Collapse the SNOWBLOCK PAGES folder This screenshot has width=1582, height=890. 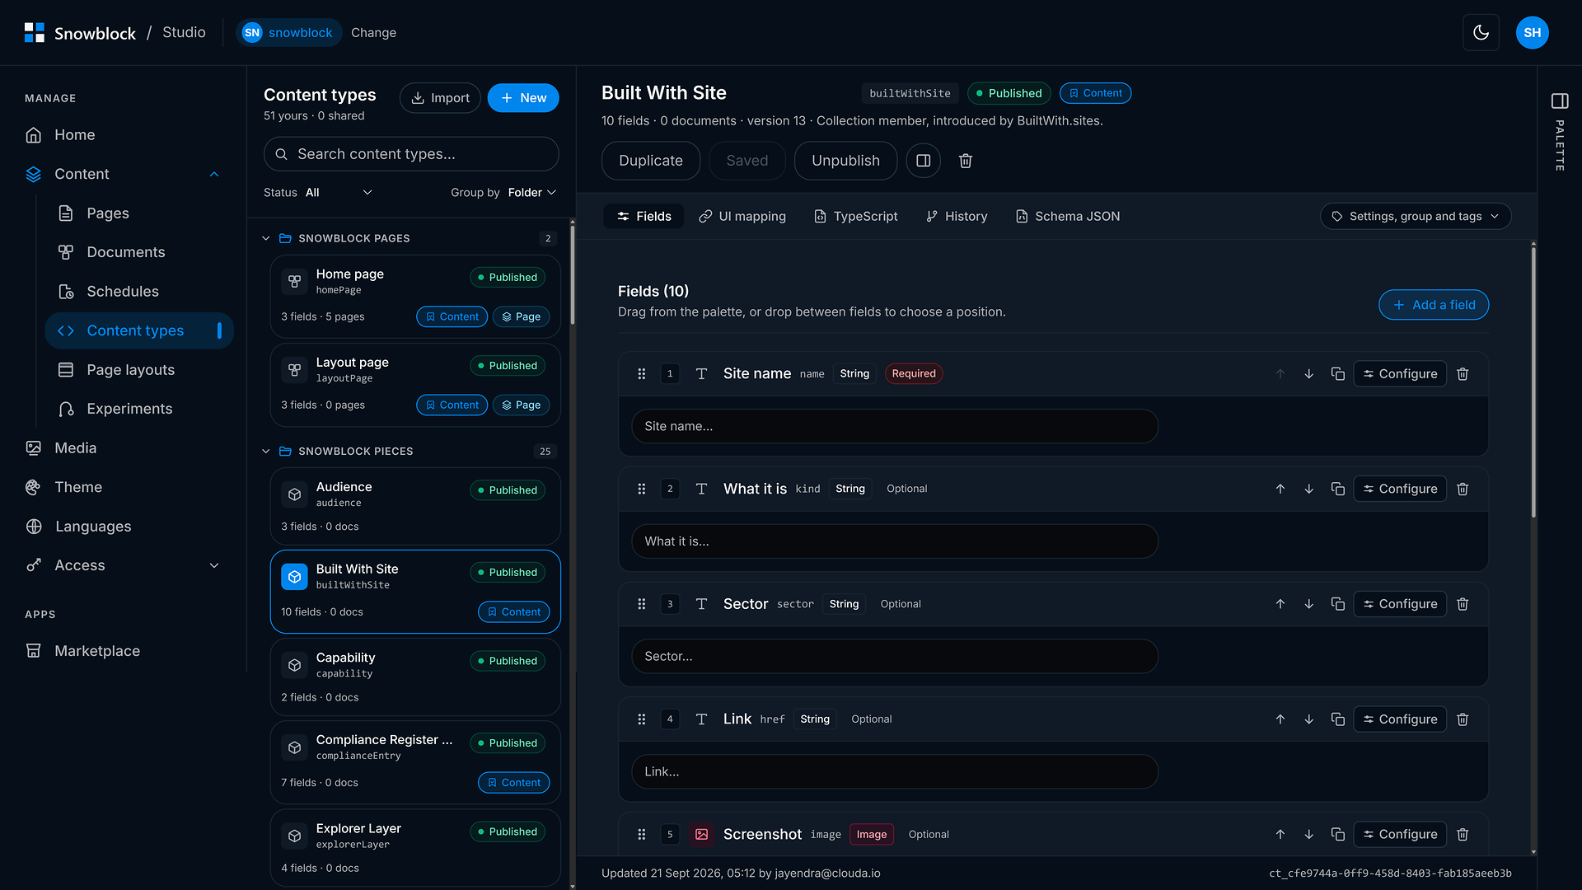click(x=265, y=238)
